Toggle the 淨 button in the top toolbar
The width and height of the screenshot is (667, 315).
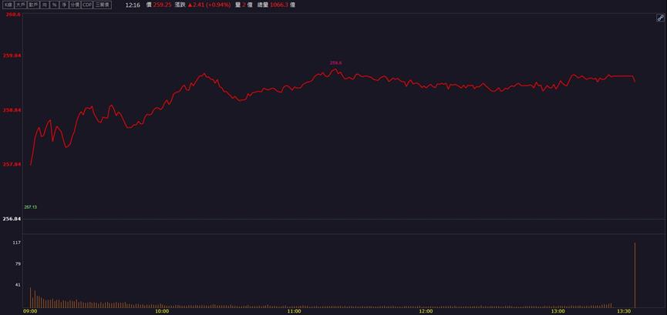tap(64, 5)
